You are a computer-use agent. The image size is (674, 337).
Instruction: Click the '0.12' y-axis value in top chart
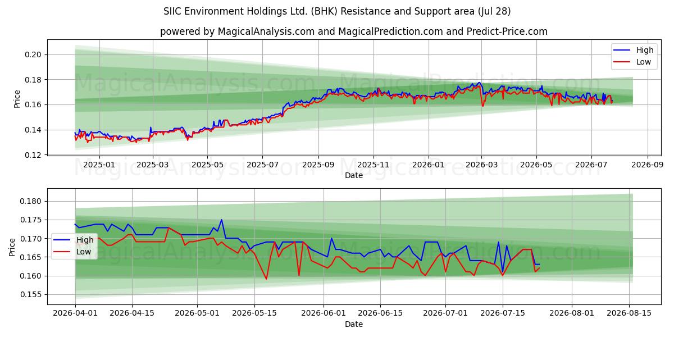point(34,155)
